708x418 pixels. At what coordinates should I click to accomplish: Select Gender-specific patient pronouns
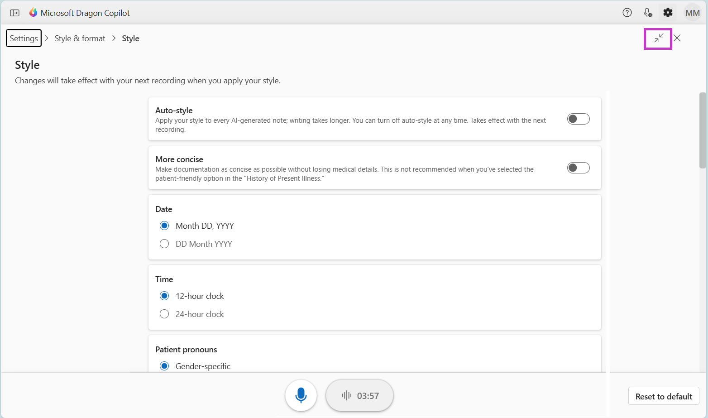164,365
